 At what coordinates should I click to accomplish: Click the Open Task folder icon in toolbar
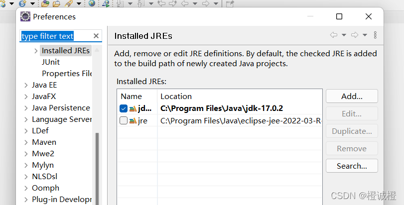pyautogui.click(x=56, y=3)
